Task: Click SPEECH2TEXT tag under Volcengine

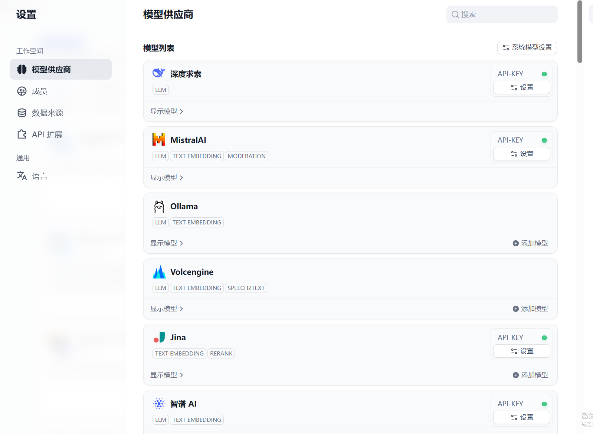Action: (246, 288)
